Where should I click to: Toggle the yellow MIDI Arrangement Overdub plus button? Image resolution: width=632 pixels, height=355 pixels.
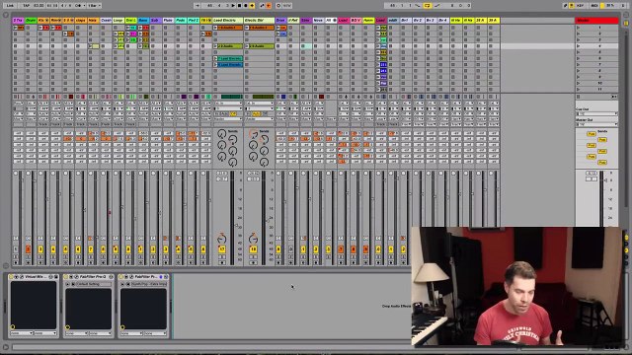252,6
